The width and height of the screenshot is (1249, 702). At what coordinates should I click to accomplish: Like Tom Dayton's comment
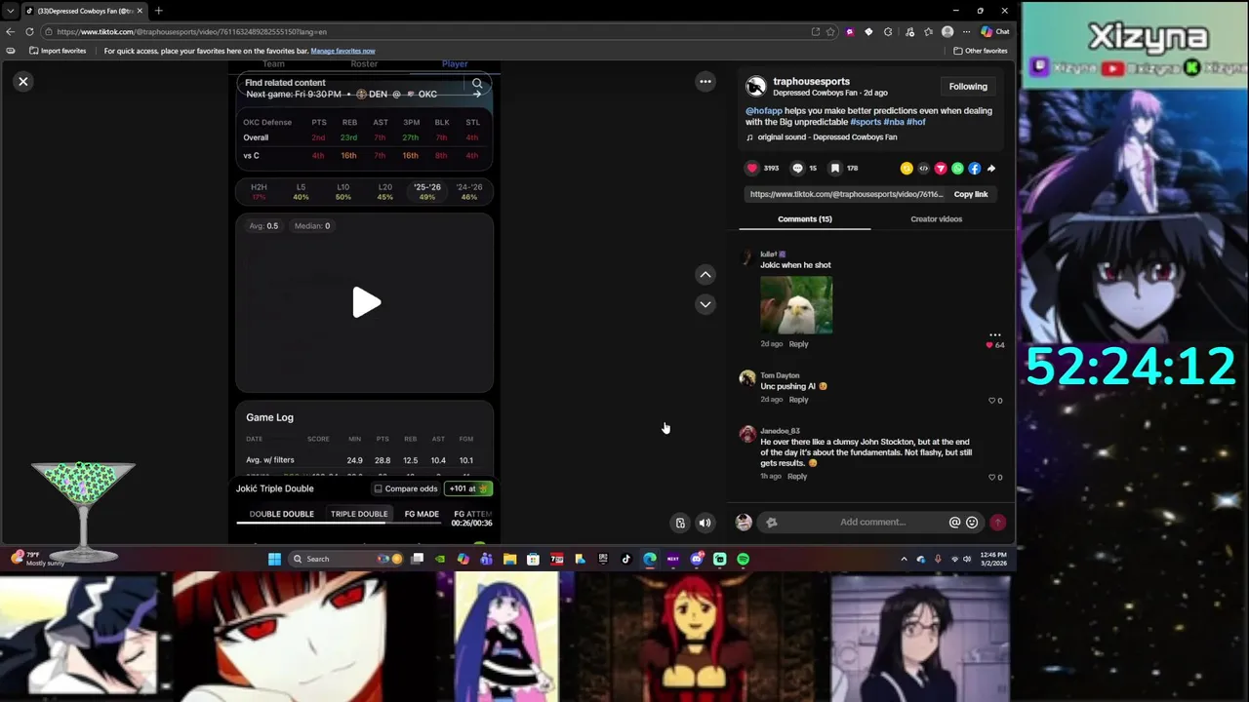point(991,401)
